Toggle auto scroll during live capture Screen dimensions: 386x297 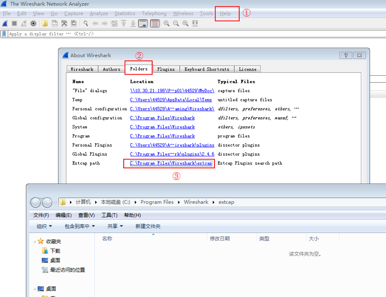pyautogui.click(x=143, y=24)
